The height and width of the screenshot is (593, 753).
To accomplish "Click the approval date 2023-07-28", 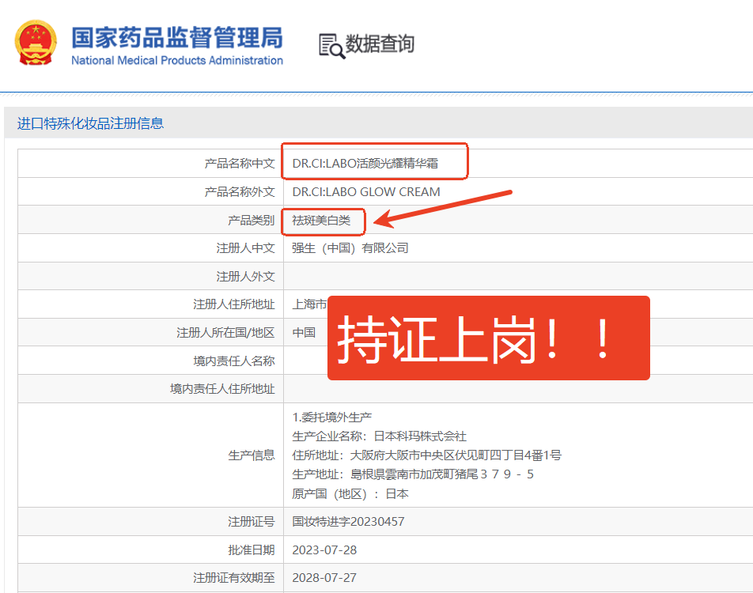I will [323, 550].
